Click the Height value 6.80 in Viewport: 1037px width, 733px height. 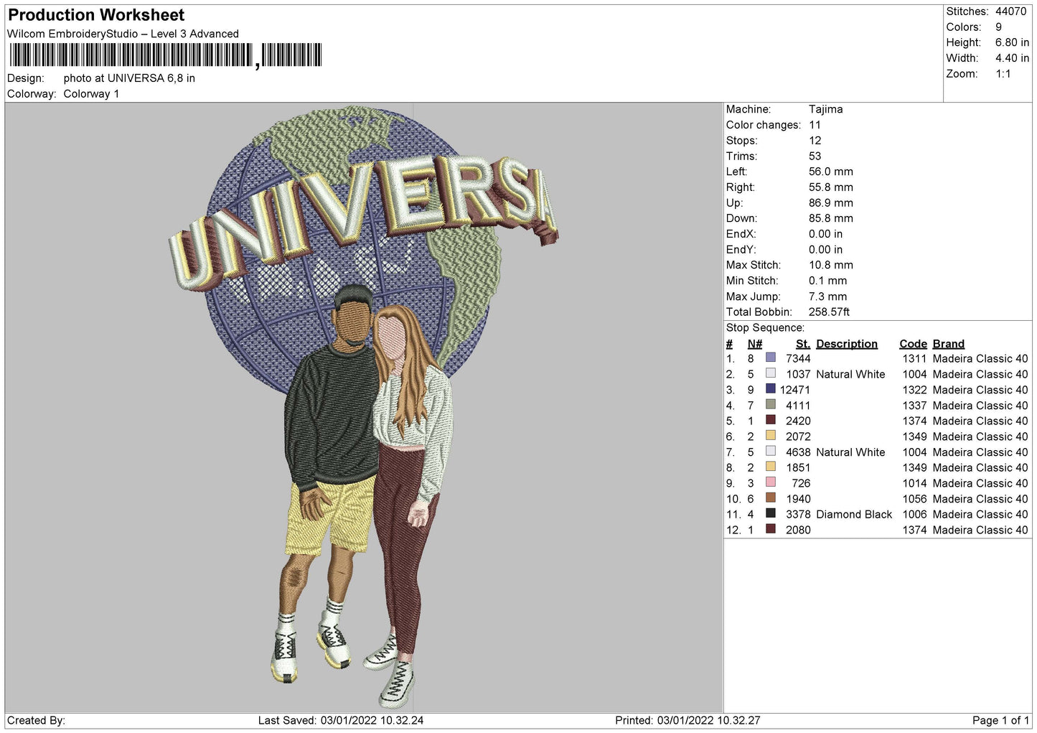pyautogui.click(x=1012, y=43)
